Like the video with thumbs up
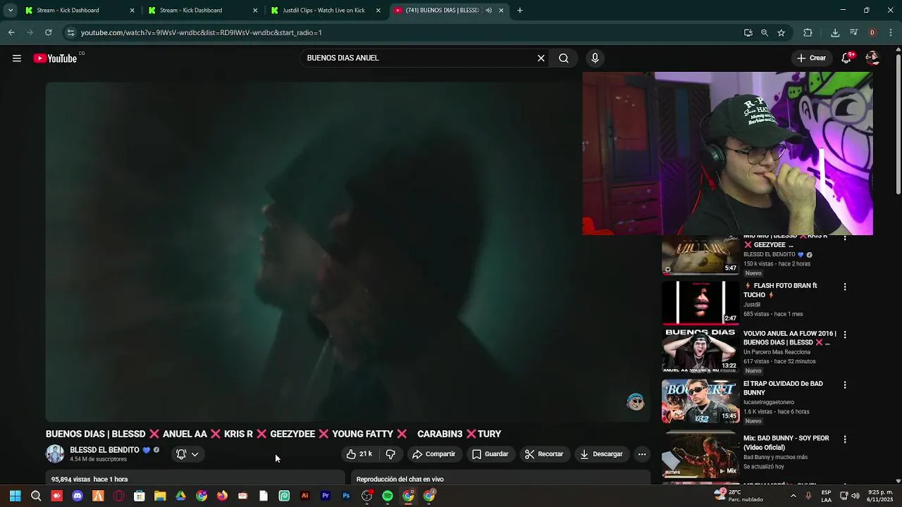Image resolution: width=902 pixels, height=507 pixels. pos(360,454)
